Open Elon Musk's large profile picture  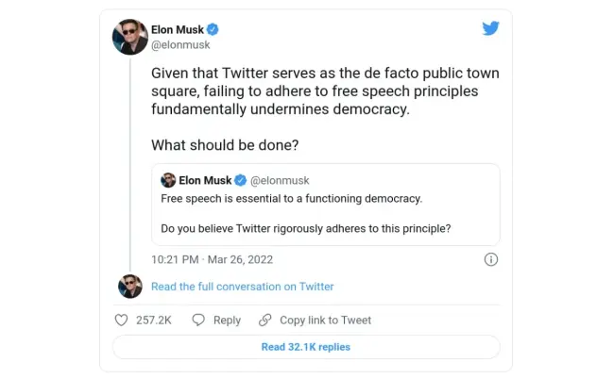(129, 37)
